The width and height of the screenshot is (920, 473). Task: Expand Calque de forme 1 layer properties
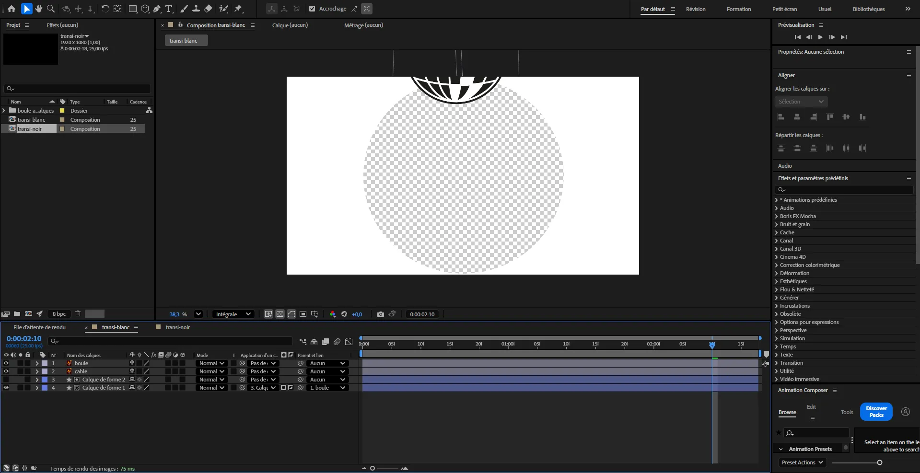point(37,388)
